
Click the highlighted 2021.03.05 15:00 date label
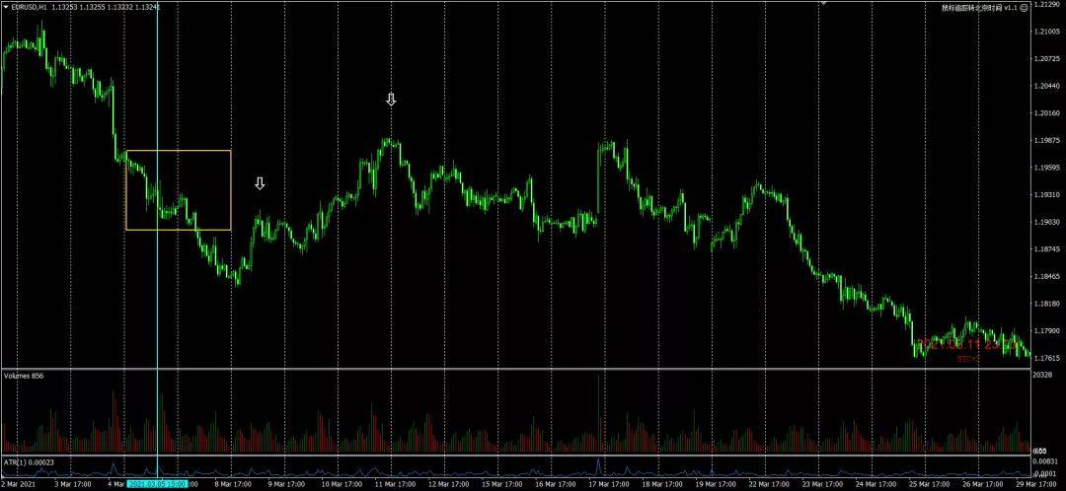(157, 485)
